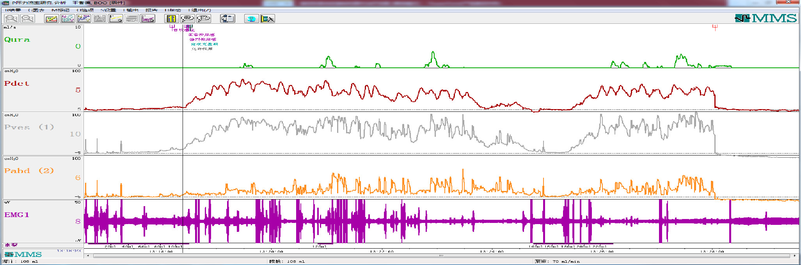Screen dimensions: 801x265
Task: Select the chart icon with a yellow background trace
Action: pyautogui.click(x=51, y=18)
